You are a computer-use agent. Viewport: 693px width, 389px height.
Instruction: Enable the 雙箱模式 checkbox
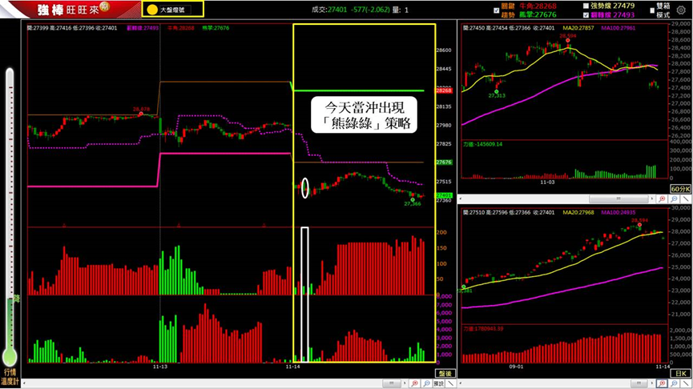pos(652,10)
